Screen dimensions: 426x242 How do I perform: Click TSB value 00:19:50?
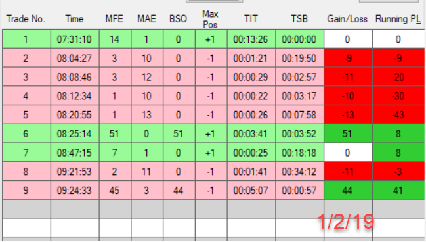click(x=300, y=58)
